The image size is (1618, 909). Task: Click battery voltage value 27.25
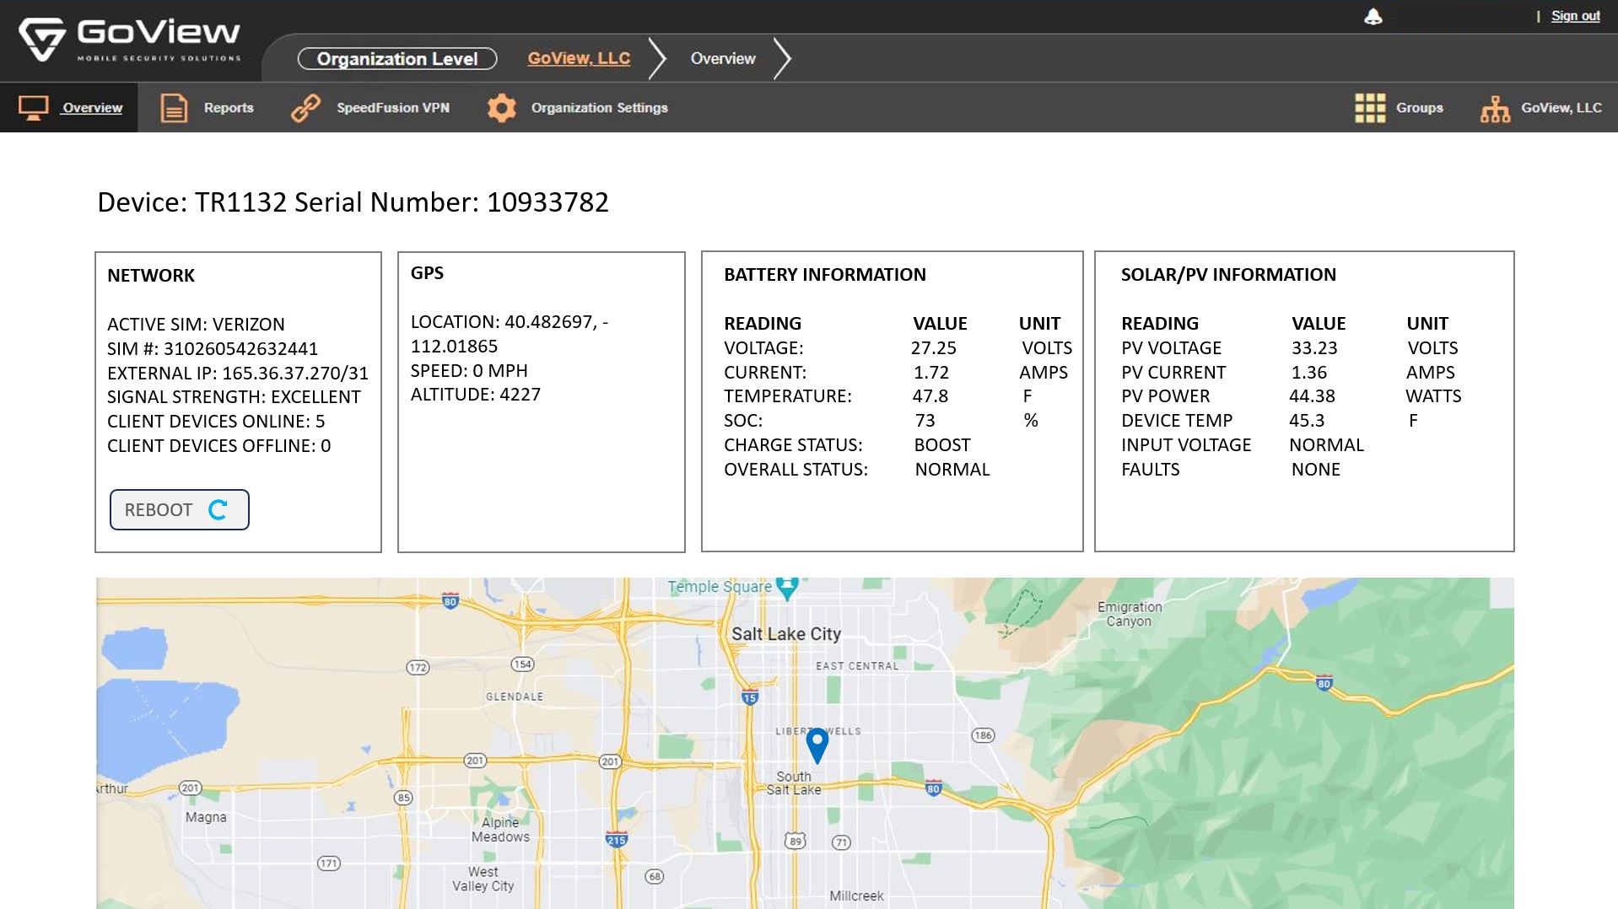tap(934, 348)
